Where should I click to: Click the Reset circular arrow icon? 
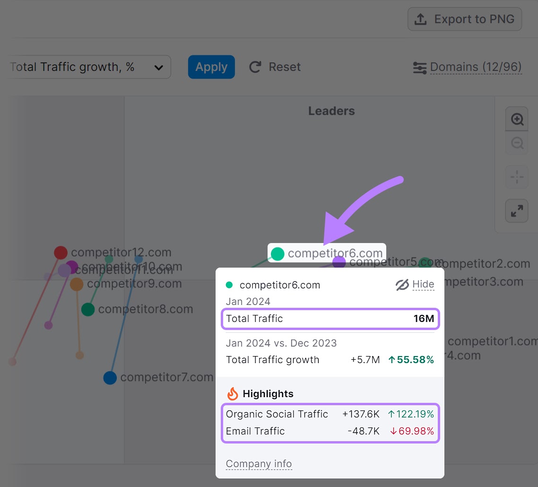255,67
